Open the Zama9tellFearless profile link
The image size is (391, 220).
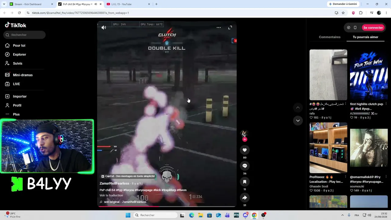pos(114,183)
